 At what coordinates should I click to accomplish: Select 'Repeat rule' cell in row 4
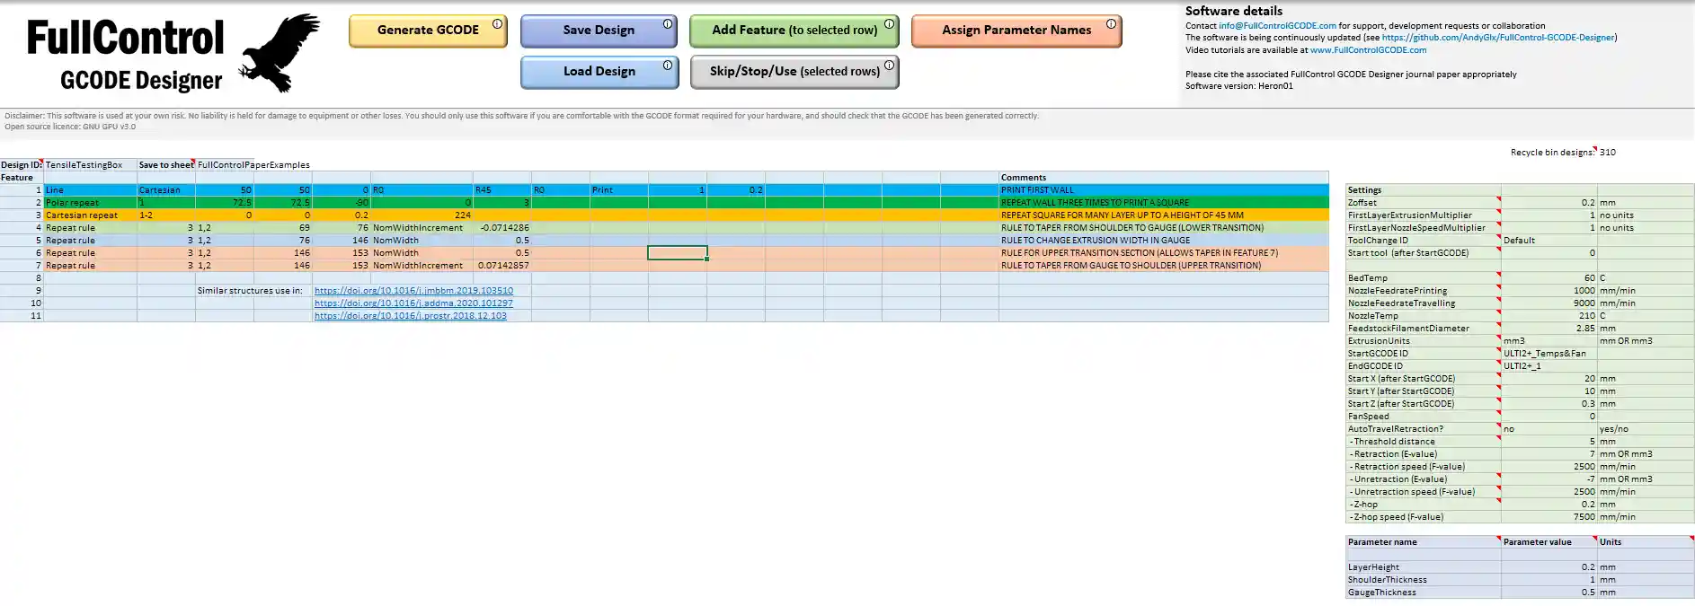click(90, 228)
